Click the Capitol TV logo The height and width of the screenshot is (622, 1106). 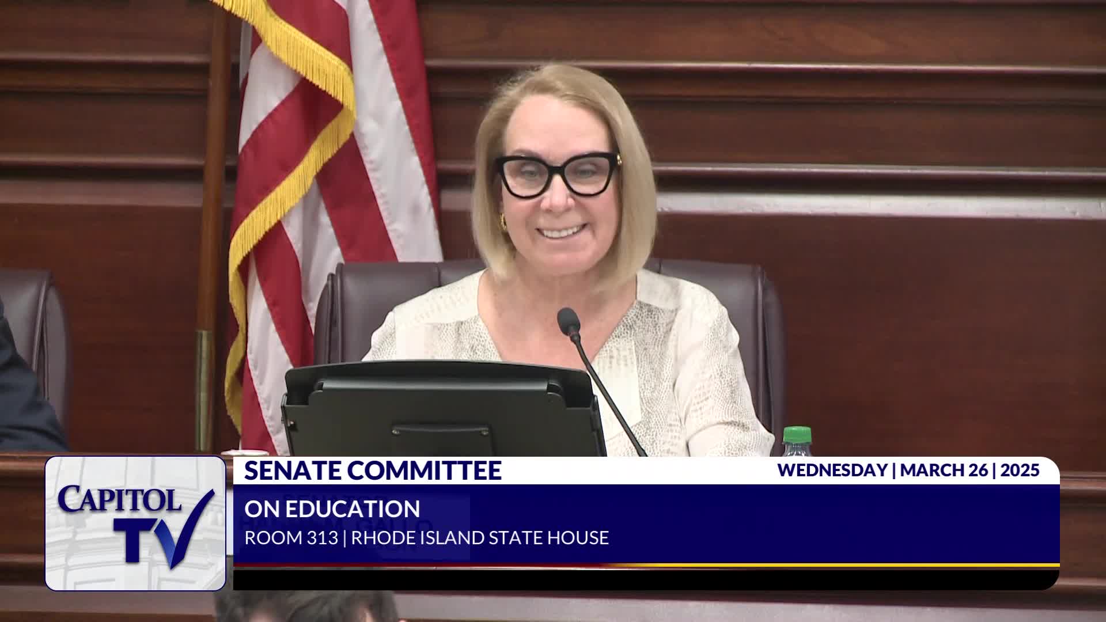135,523
